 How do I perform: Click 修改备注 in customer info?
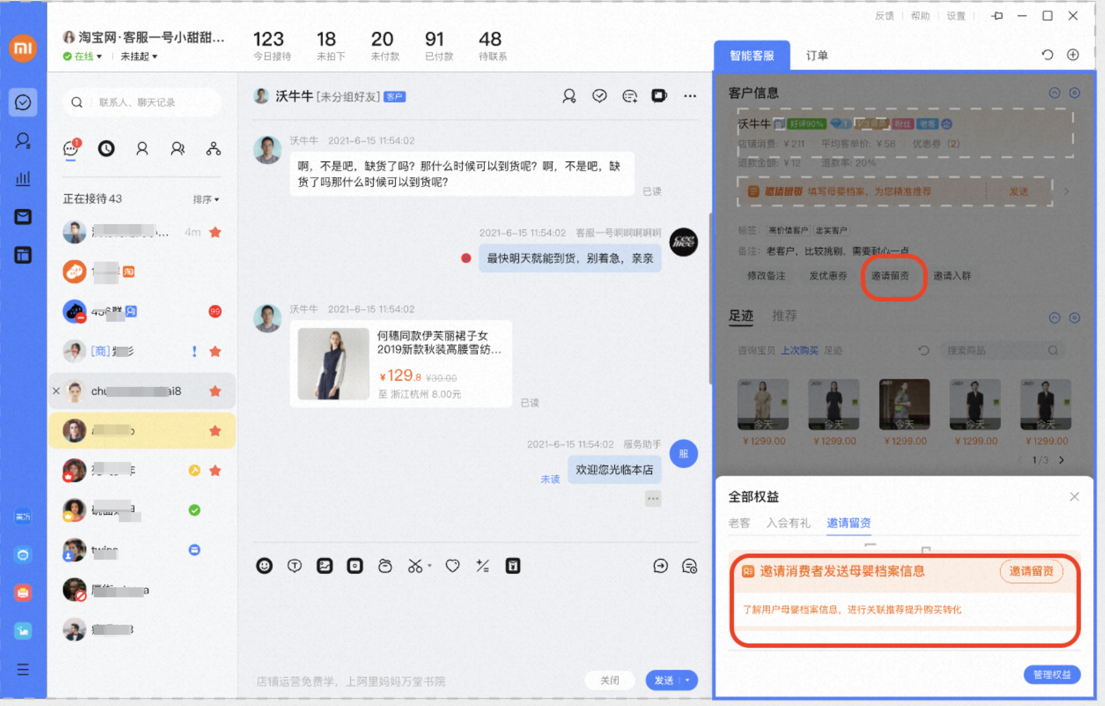(766, 275)
